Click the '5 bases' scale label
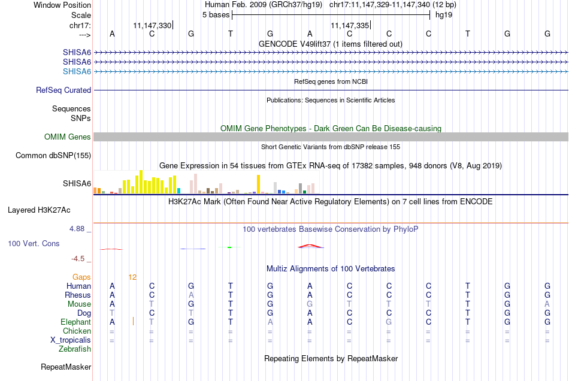This screenshot has height=381, width=569. click(x=216, y=15)
